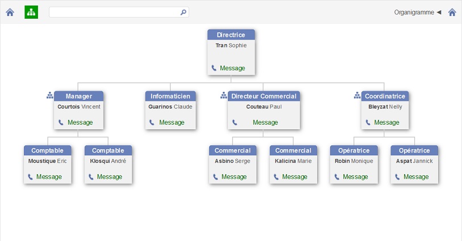The width and height of the screenshot is (462, 241).
Task: Select Opératrice header above Aspat Jannick
Action: (414, 150)
